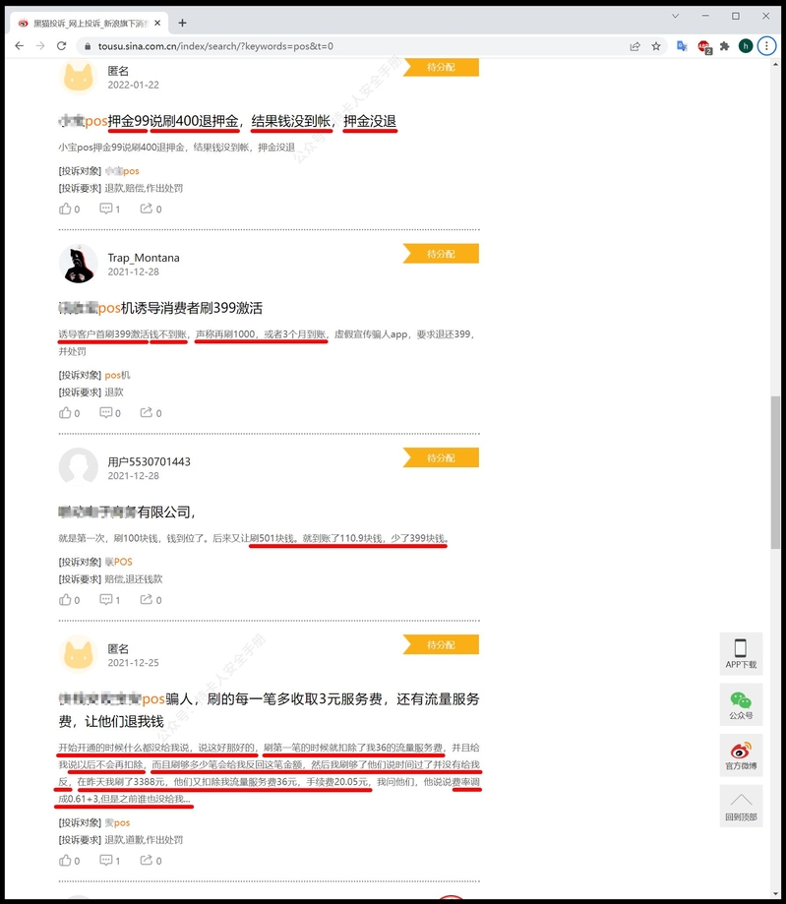
Task: Share the Trap_Montana complaint
Action: tap(151, 413)
